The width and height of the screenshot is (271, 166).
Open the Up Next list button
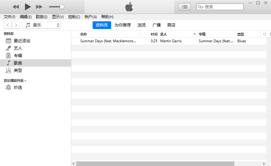coord(184,7)
